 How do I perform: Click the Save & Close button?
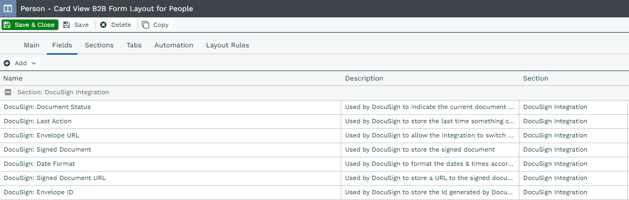click(x=30, y=25)
